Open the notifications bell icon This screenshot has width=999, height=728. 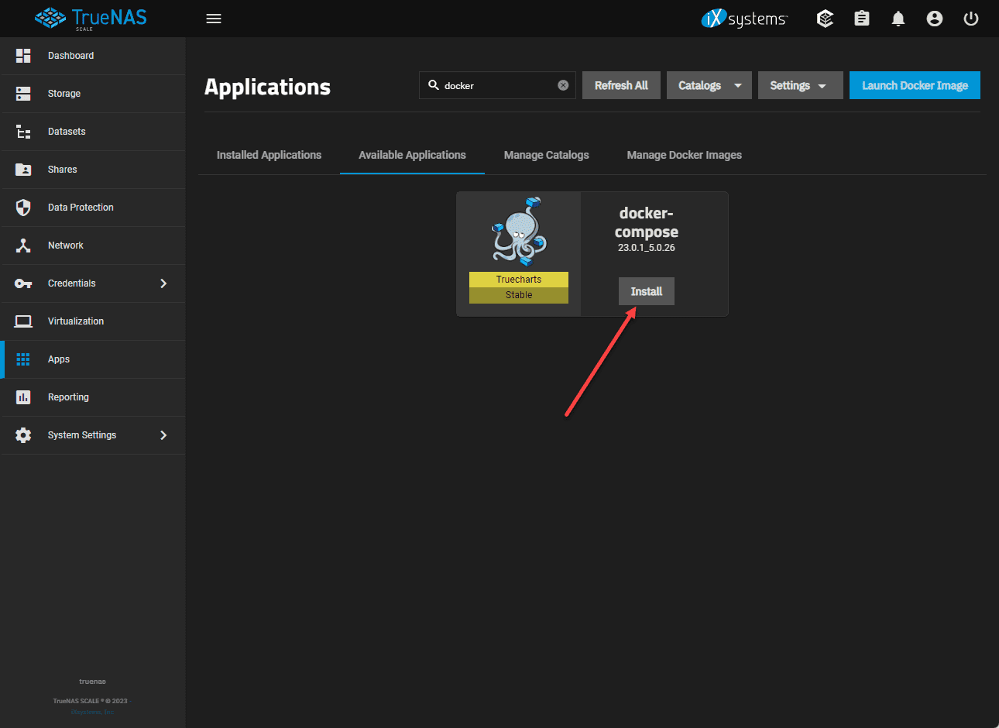click(898, 19)
